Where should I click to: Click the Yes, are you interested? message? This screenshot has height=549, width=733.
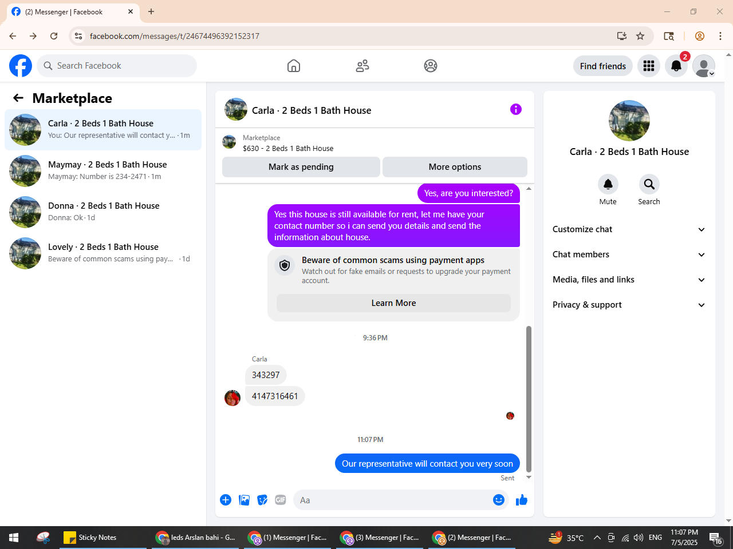click(x=468, y=193)
